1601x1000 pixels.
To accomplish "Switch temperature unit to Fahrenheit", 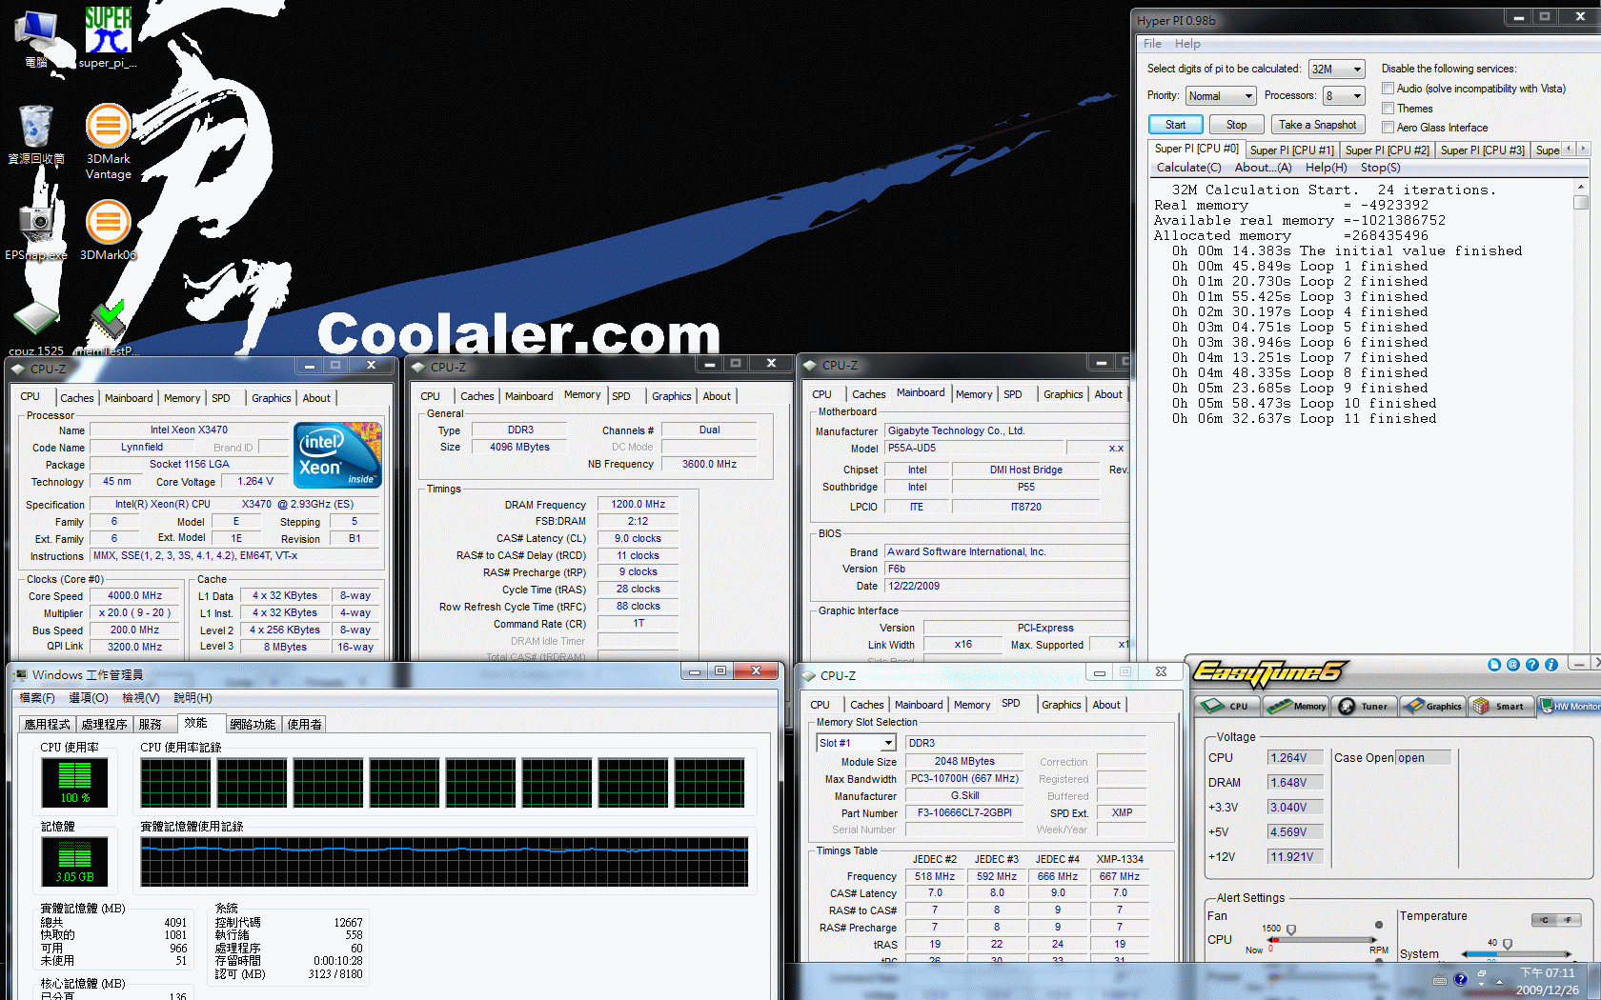I will tap(1569, 920).
